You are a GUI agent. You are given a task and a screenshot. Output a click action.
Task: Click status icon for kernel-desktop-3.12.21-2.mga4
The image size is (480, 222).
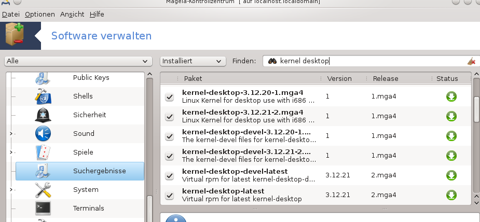451,116
